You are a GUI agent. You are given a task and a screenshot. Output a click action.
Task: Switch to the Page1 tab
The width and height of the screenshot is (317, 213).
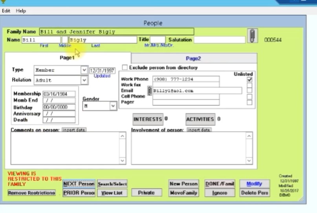[x=67, y=58]
